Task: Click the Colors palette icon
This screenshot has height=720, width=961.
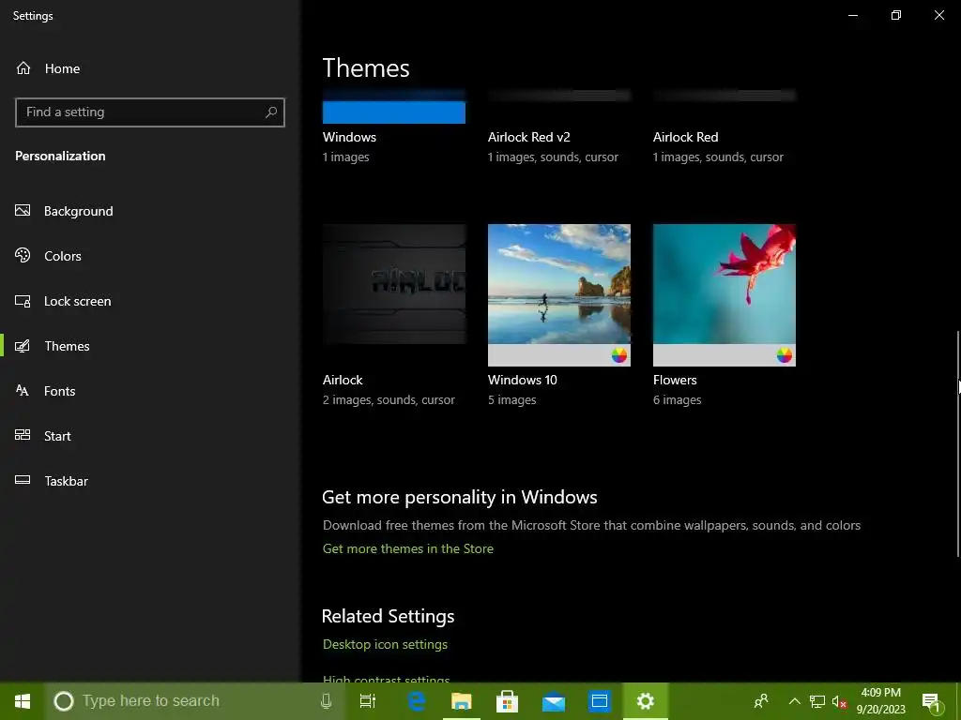Action: click(23, 255)
